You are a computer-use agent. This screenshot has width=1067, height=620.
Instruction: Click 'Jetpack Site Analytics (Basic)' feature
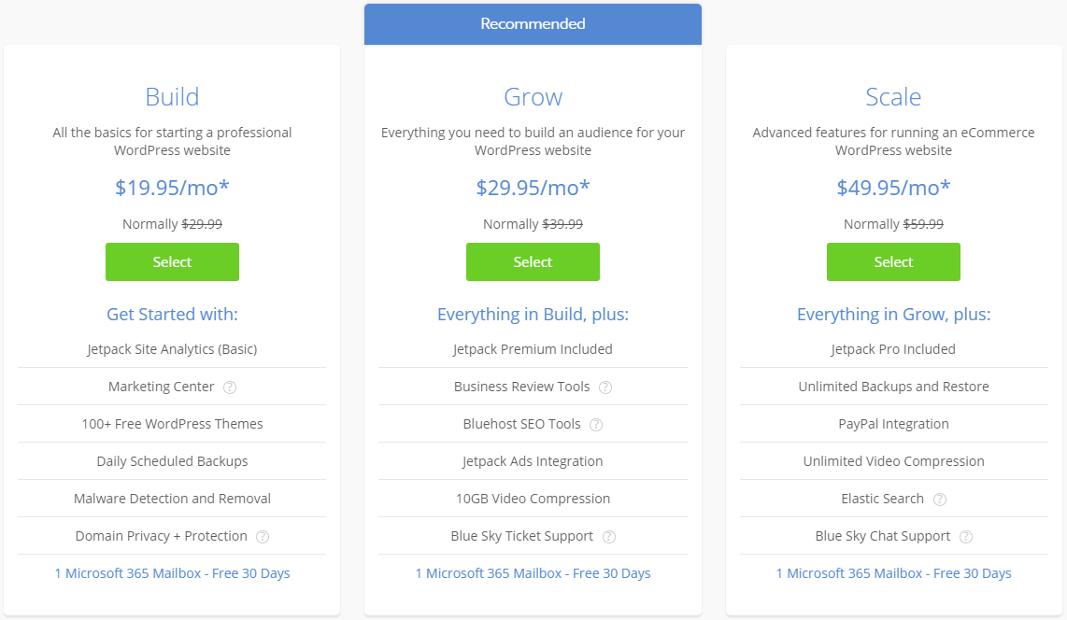[x=172, y=349]
